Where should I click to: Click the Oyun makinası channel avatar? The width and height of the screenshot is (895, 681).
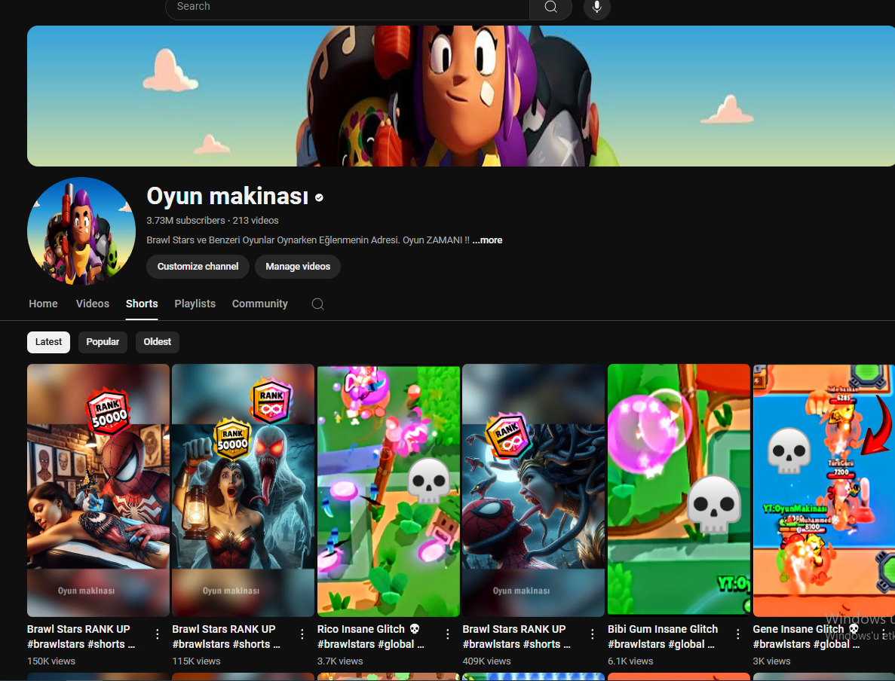81,231
